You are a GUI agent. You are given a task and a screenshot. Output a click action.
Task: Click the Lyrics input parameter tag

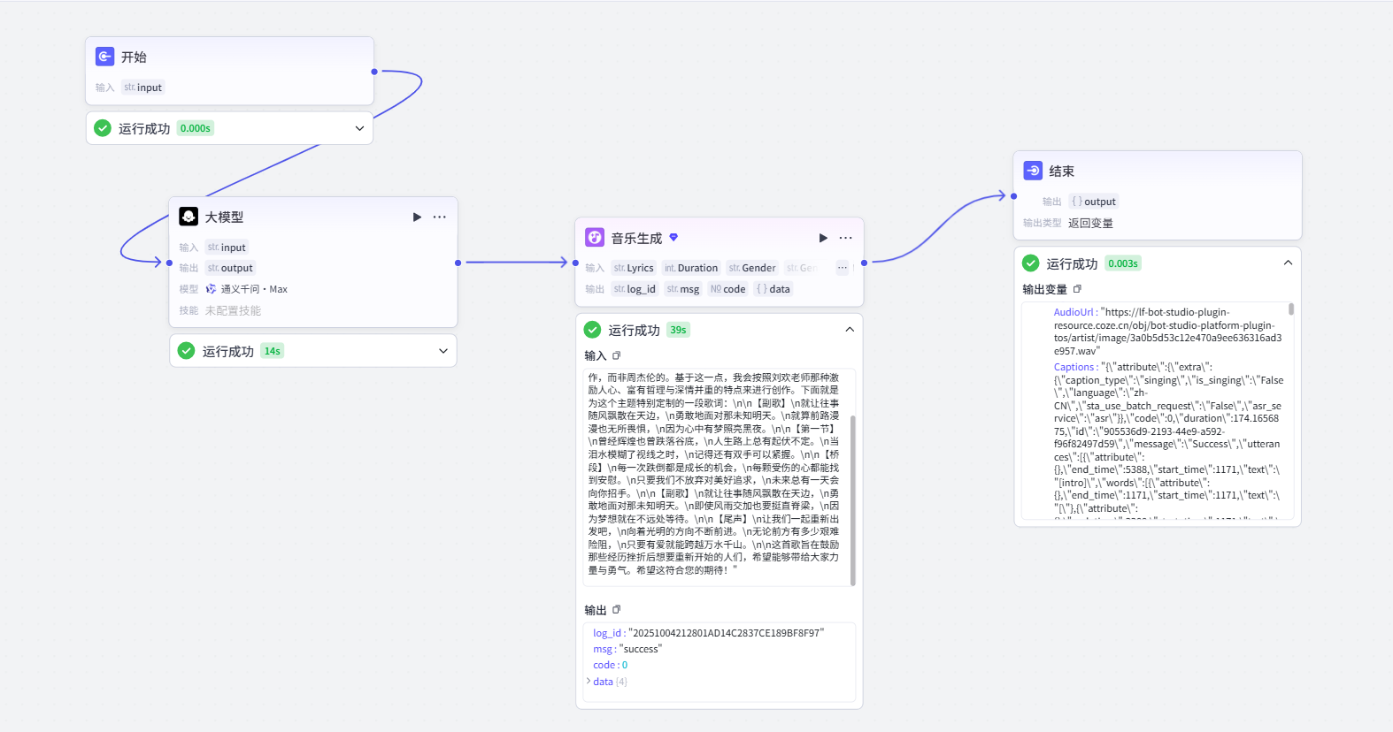634,268
